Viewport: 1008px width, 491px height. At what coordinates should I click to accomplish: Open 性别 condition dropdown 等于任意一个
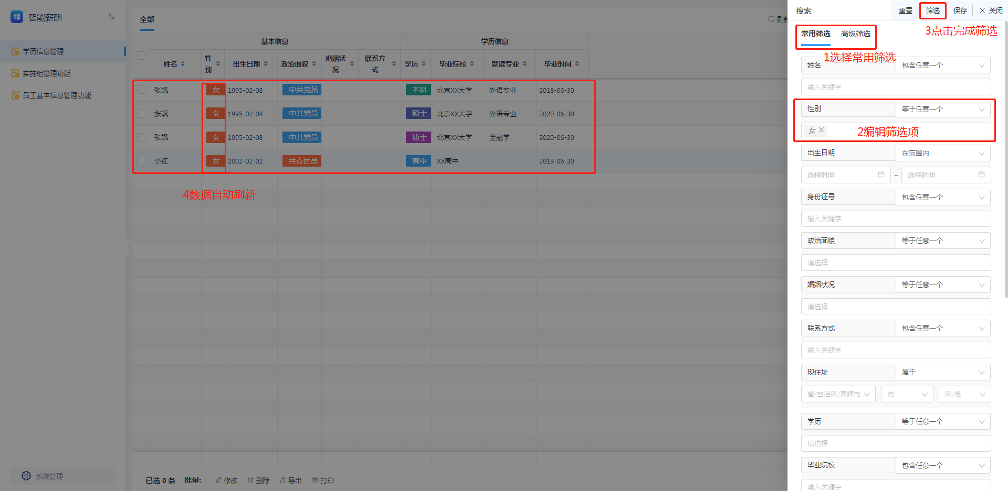pyautogui.click(x=943, y=109)
